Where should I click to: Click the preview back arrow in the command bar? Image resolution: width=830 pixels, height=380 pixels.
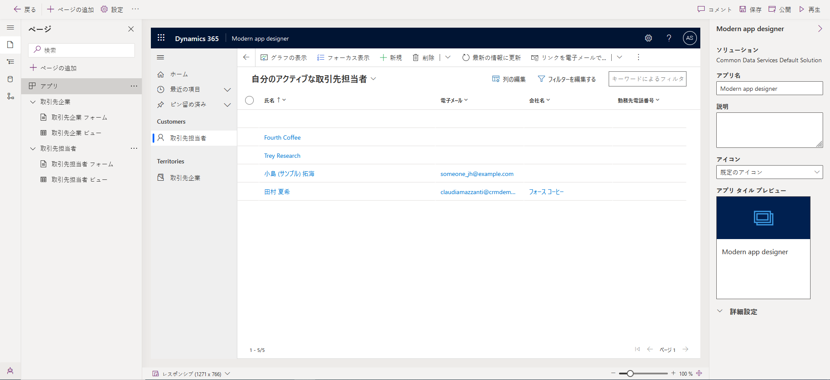(246, 57)
